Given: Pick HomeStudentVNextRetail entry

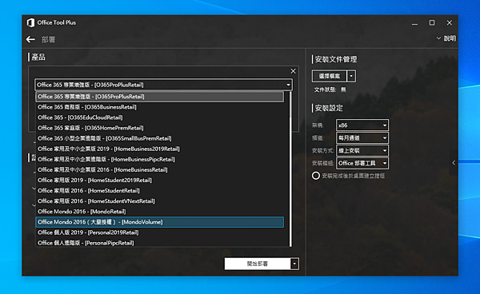Looking at the screenshot, I should (x=159, y=201).
